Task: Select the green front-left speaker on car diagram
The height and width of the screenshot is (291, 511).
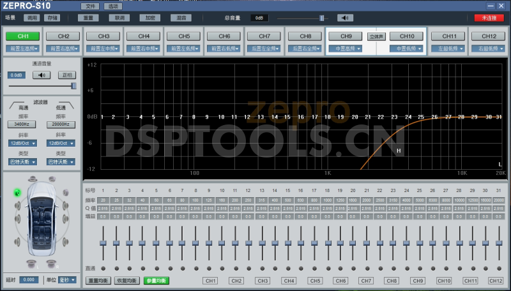Action: coord(18,193)
